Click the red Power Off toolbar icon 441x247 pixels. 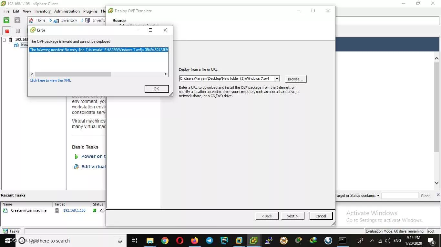pyautogui.click(x=7, y=31)
